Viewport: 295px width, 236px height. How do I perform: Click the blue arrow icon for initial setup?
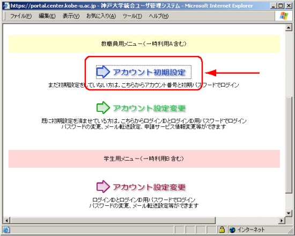tap(103, 71)
